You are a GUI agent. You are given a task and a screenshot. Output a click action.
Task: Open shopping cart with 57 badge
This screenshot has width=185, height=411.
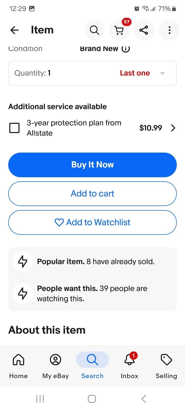pos(119,30)
